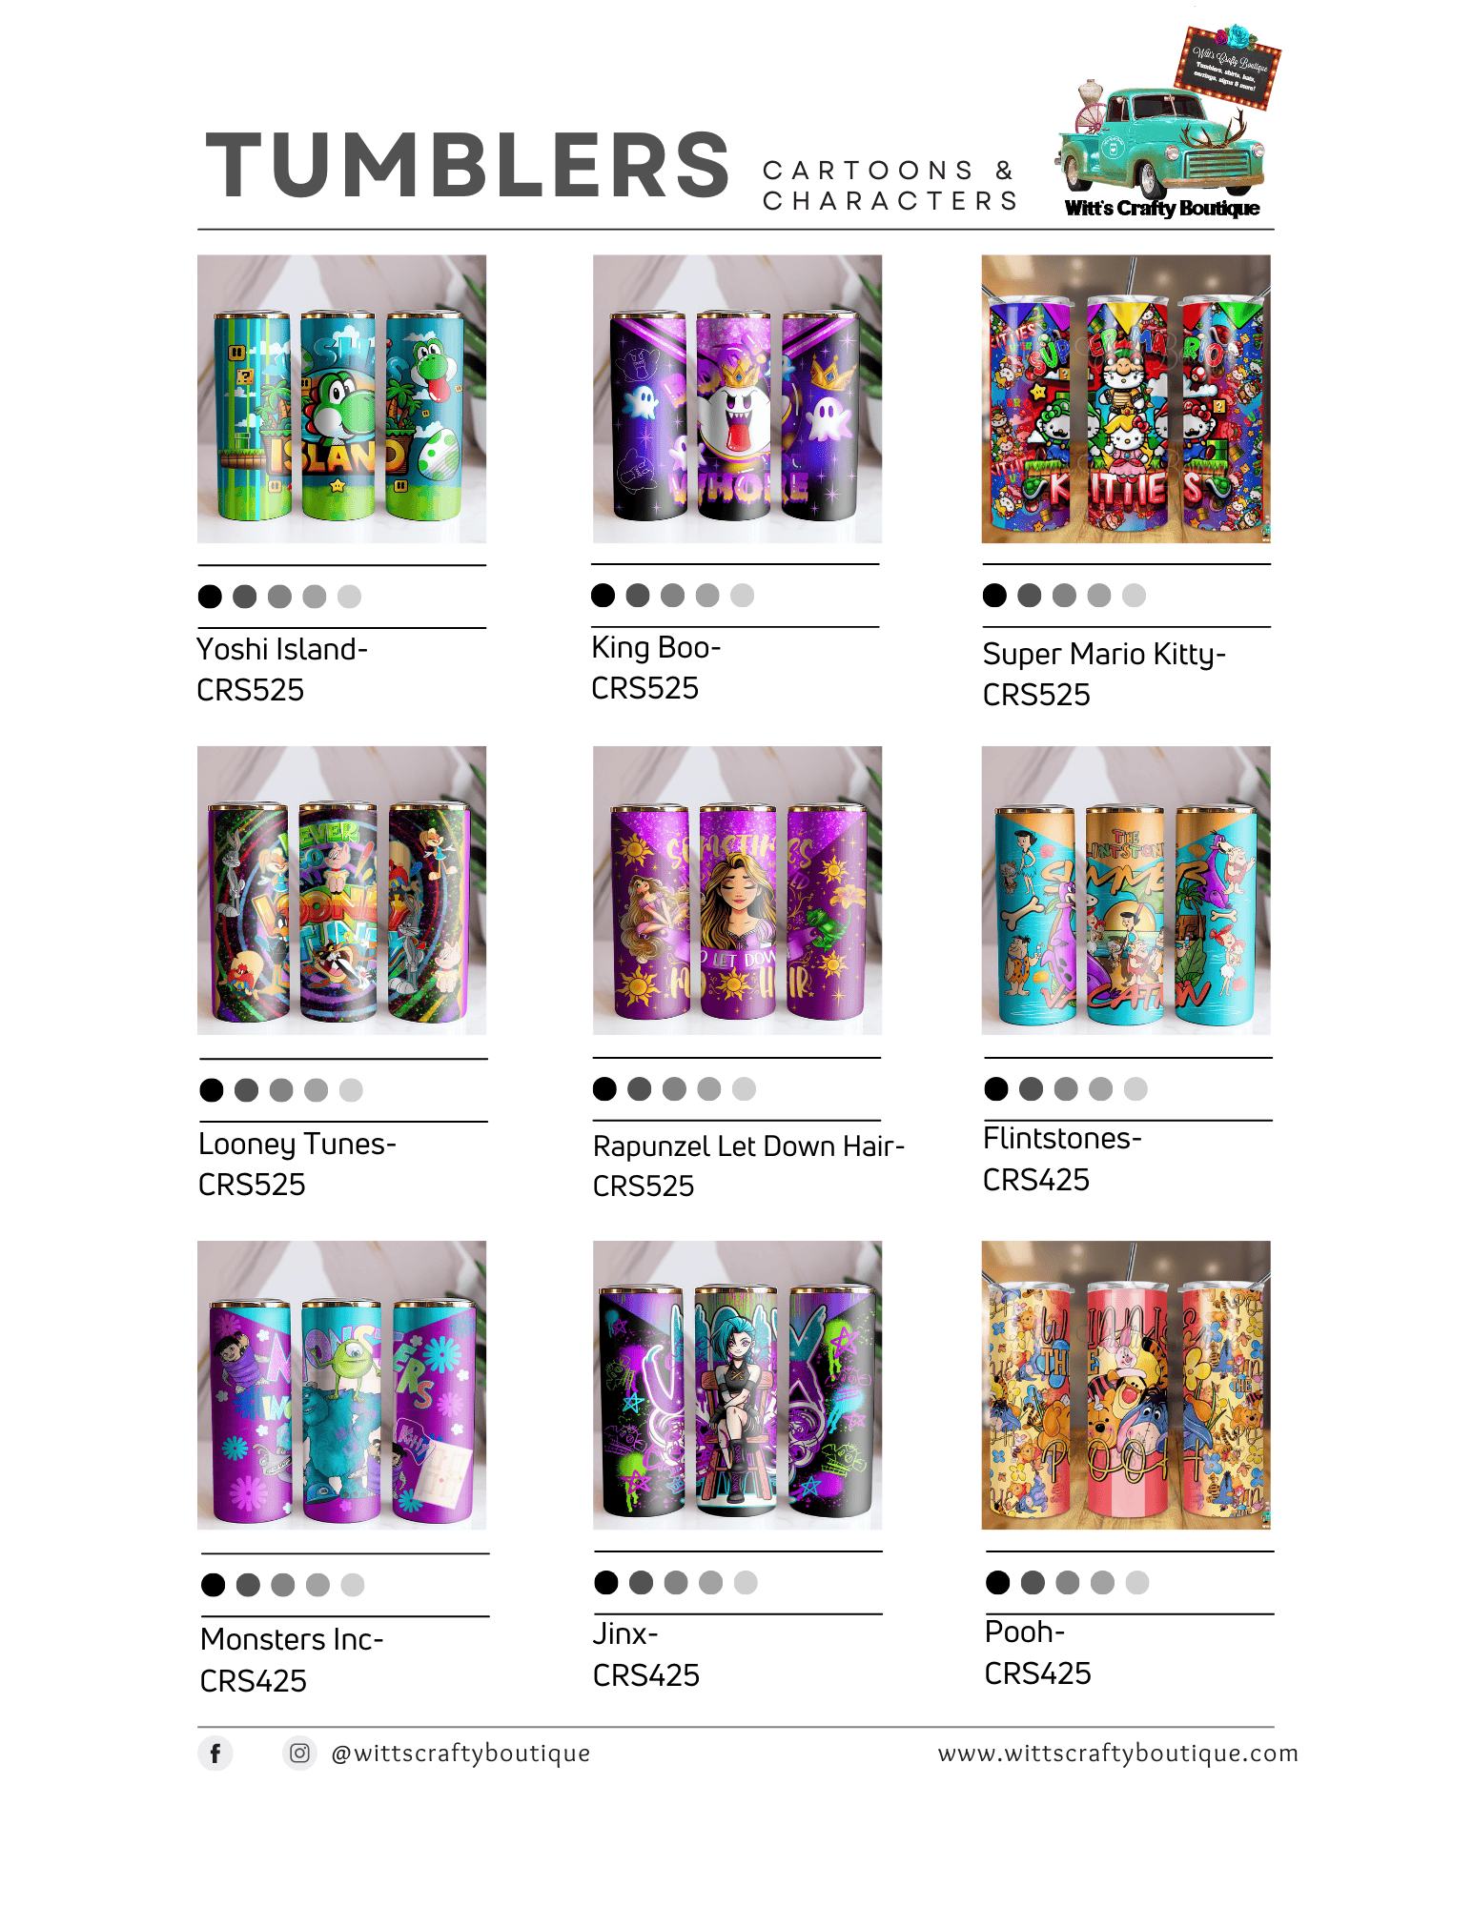Open the www.wittscraftyboutique.com link
1473x1906 pixels.
[x=1117, y=1753]
